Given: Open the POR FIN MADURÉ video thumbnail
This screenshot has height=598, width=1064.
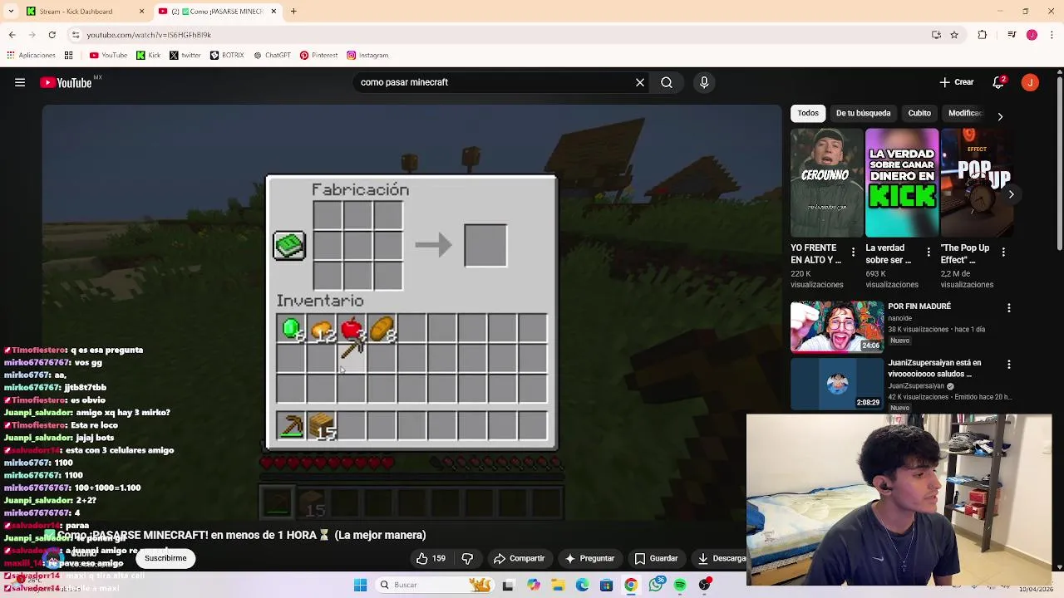Looking at the screenshot, I should point(837,326).
